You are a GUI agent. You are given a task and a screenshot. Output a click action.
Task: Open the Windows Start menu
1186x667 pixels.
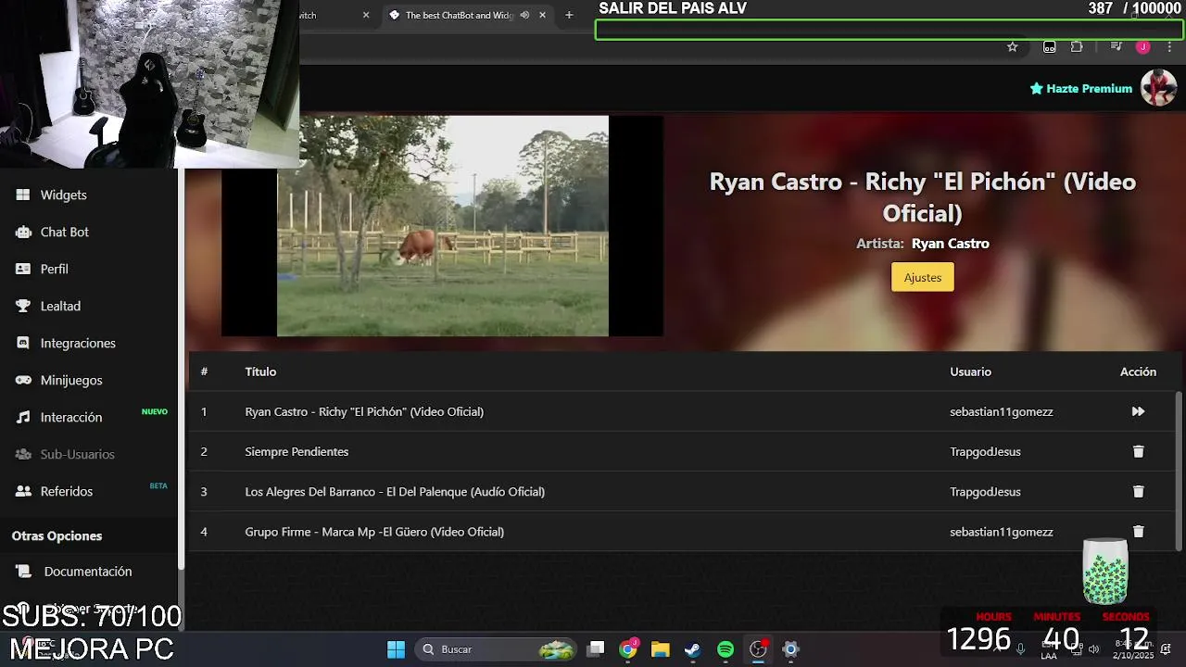tap(396, 649)
